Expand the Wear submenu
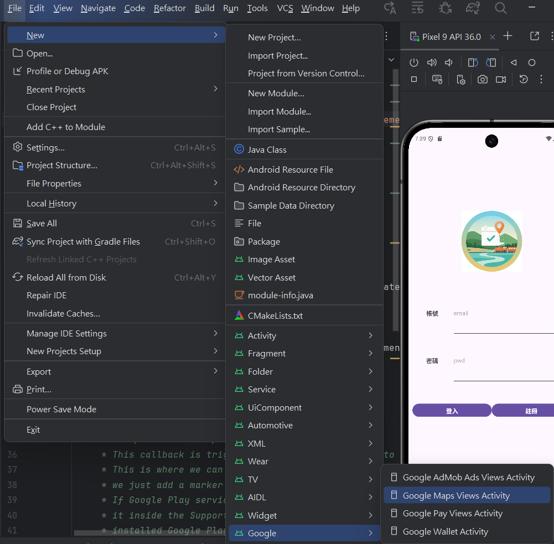This screenshot has height=544, width=554. click(x=304, y=462)
